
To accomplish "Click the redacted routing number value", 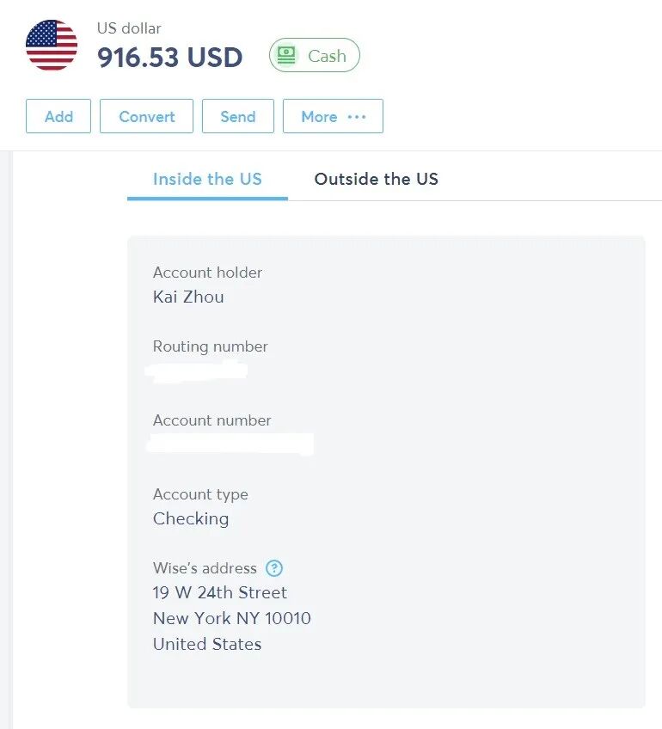I will (196, 371).
